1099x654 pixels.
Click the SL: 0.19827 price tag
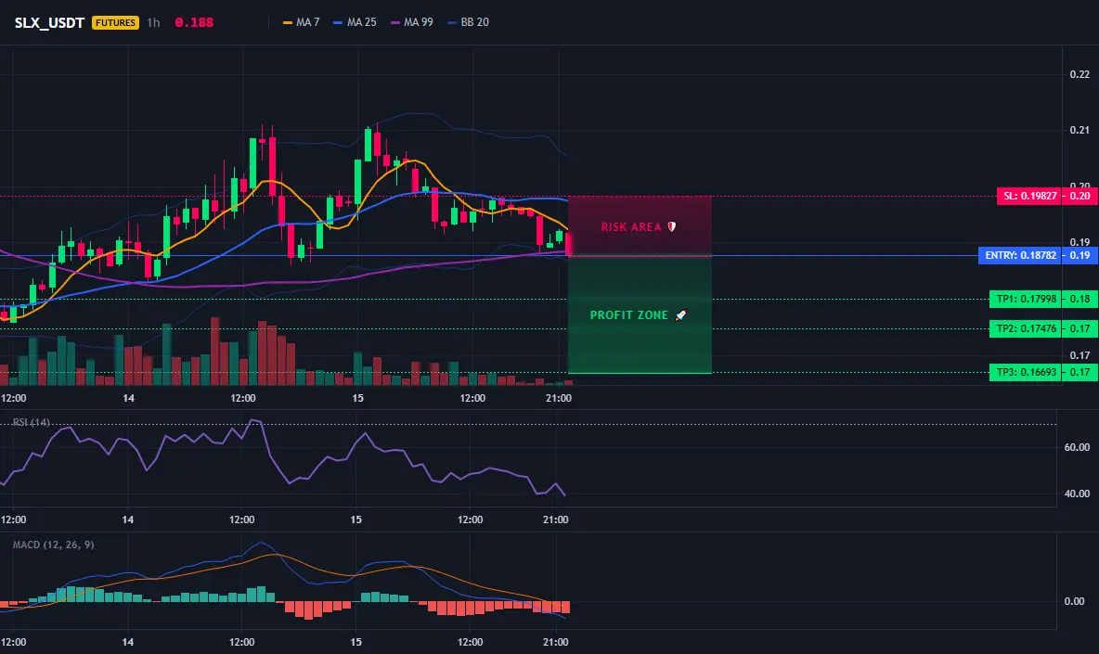(x=1029, y=196)
